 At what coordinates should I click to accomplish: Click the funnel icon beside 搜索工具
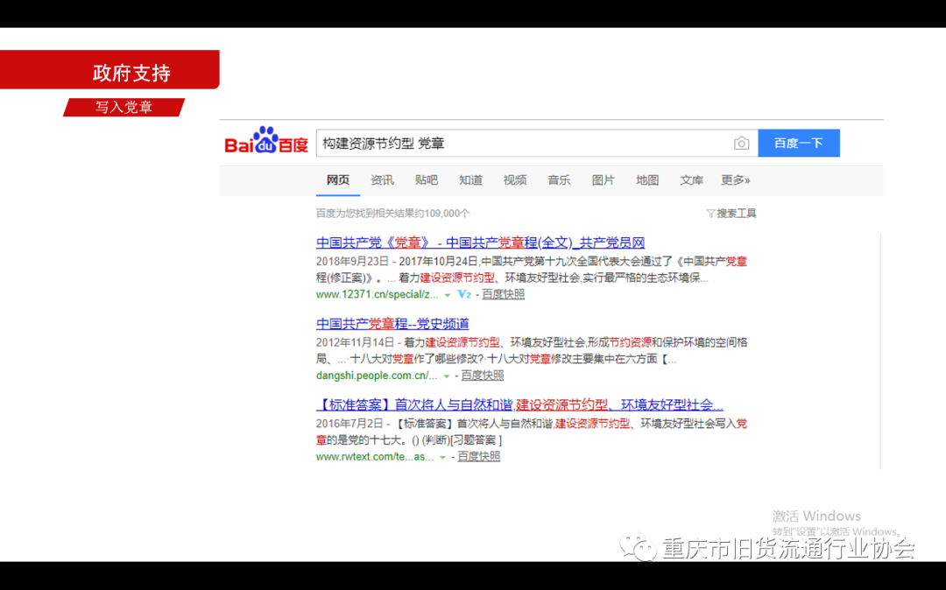(x=710, y=214)
